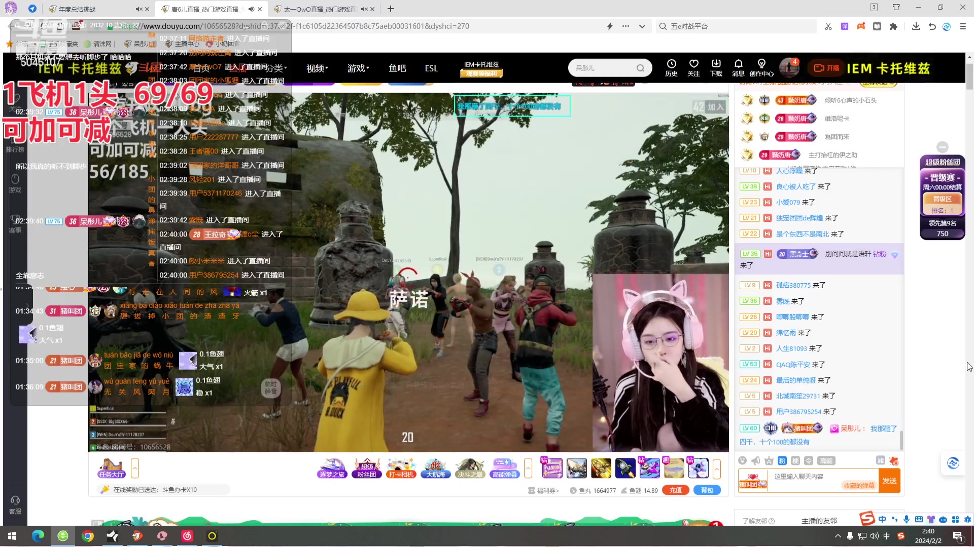Mute the 唐6儿直播 browser tab audio
This screenshot has height=547, width=974.
click(251, 9)
